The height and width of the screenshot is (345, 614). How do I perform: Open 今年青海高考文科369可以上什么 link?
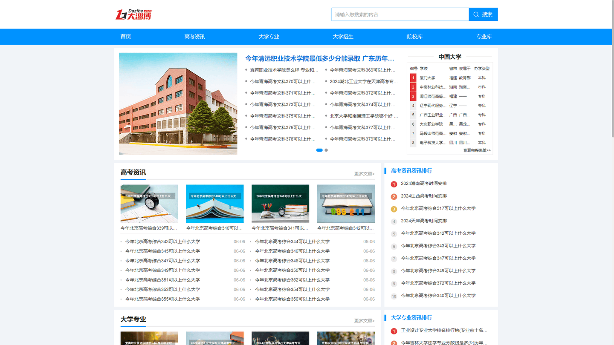(x=362, y=70)
